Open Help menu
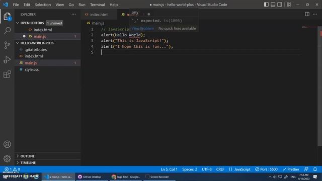This screenshot has width=322, height=181. (x=113, y=5)
